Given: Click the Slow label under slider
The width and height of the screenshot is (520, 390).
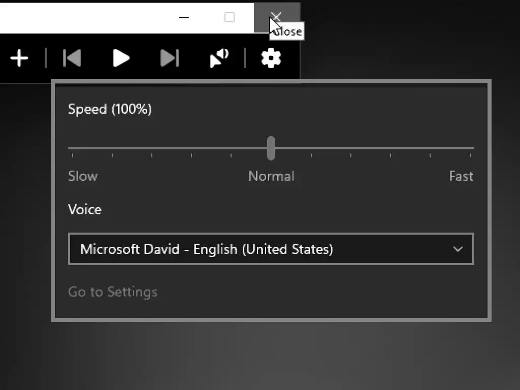Looking at the screenshot, I should click(x=83, y=176).
